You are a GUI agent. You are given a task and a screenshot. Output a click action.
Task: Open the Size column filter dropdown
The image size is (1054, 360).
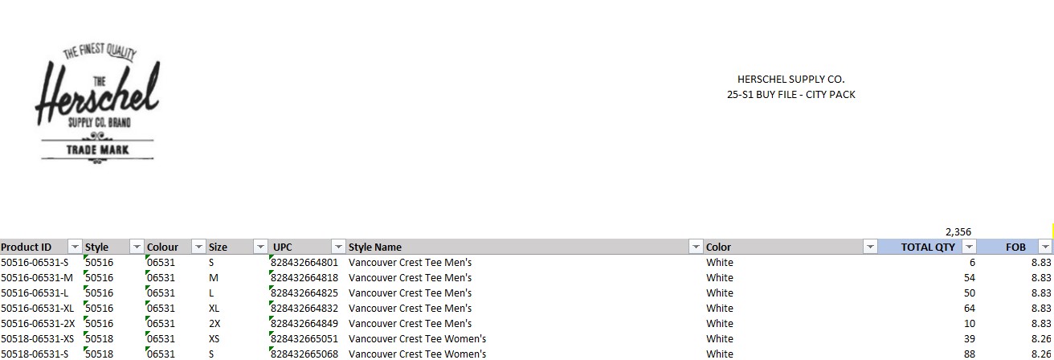260,247
